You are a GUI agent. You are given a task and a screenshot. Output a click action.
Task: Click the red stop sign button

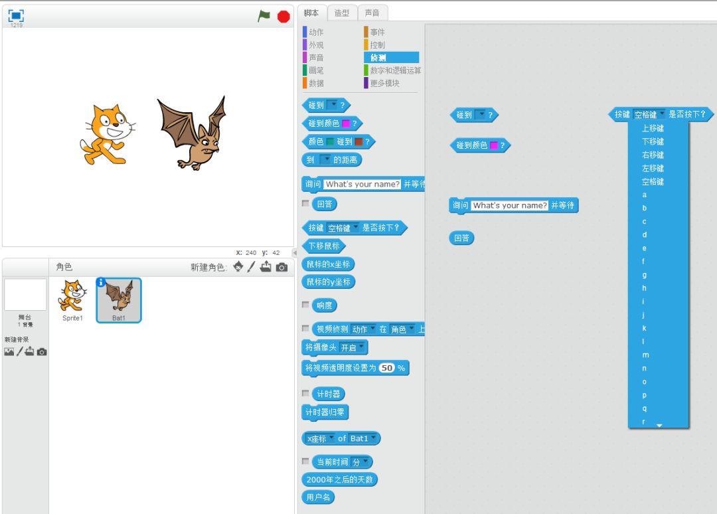283,17
